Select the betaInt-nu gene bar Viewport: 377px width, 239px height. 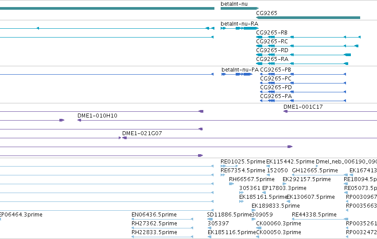[240, 8]
